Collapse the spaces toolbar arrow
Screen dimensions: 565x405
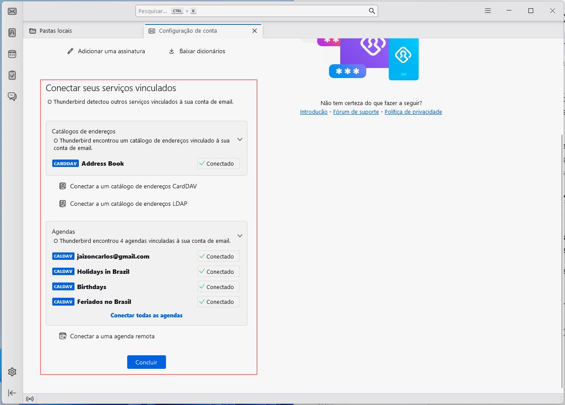click(x=12, y=393)
